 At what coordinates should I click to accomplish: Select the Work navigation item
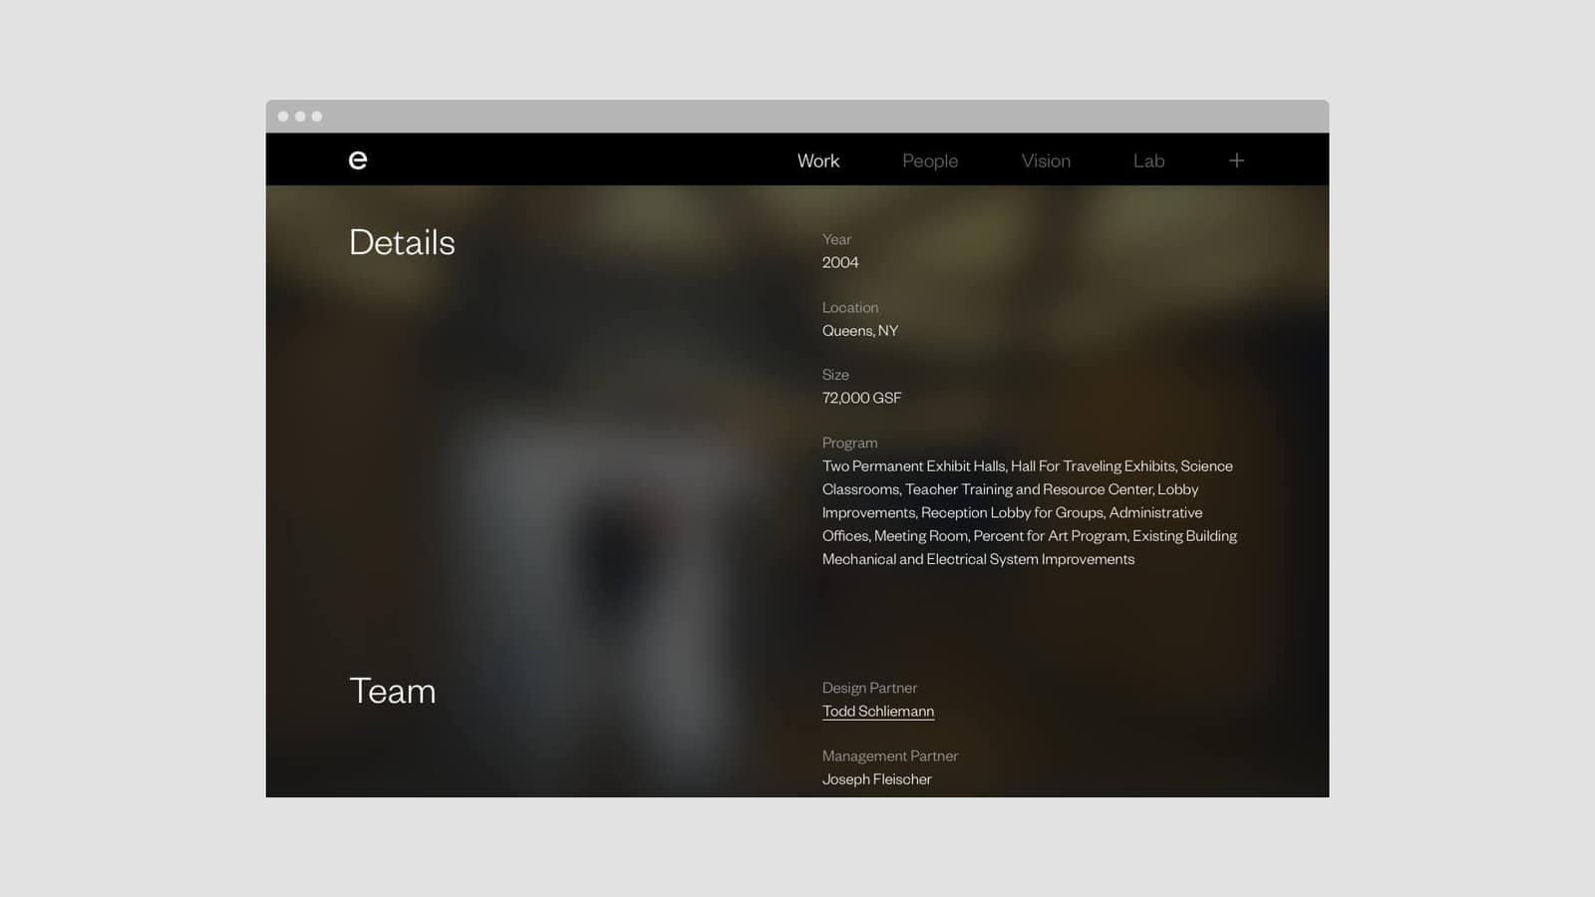point(817,160)
